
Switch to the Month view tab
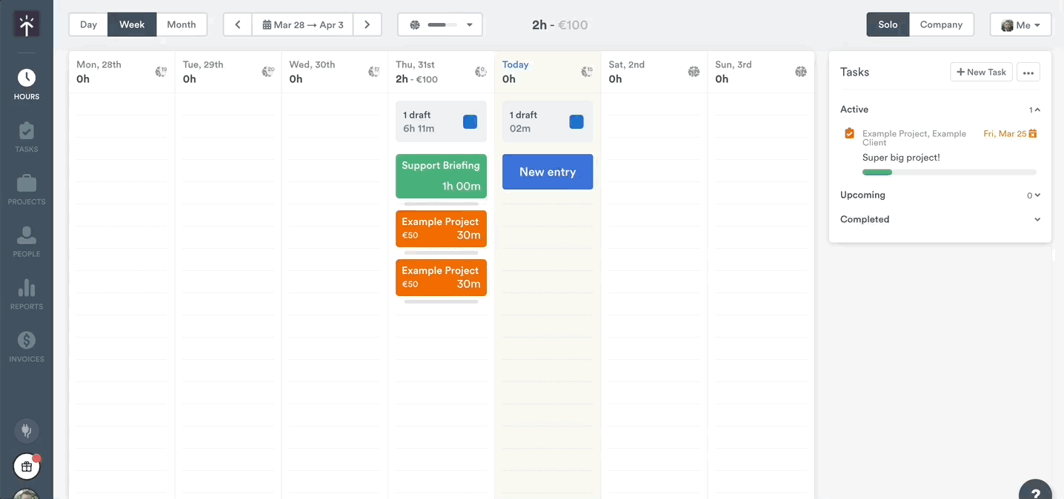coord(182,24)
